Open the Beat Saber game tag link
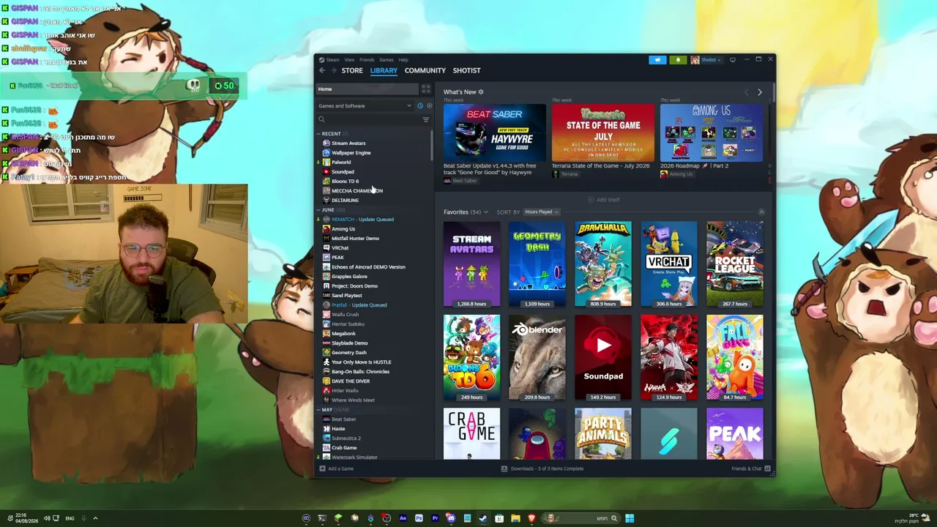 460,181
